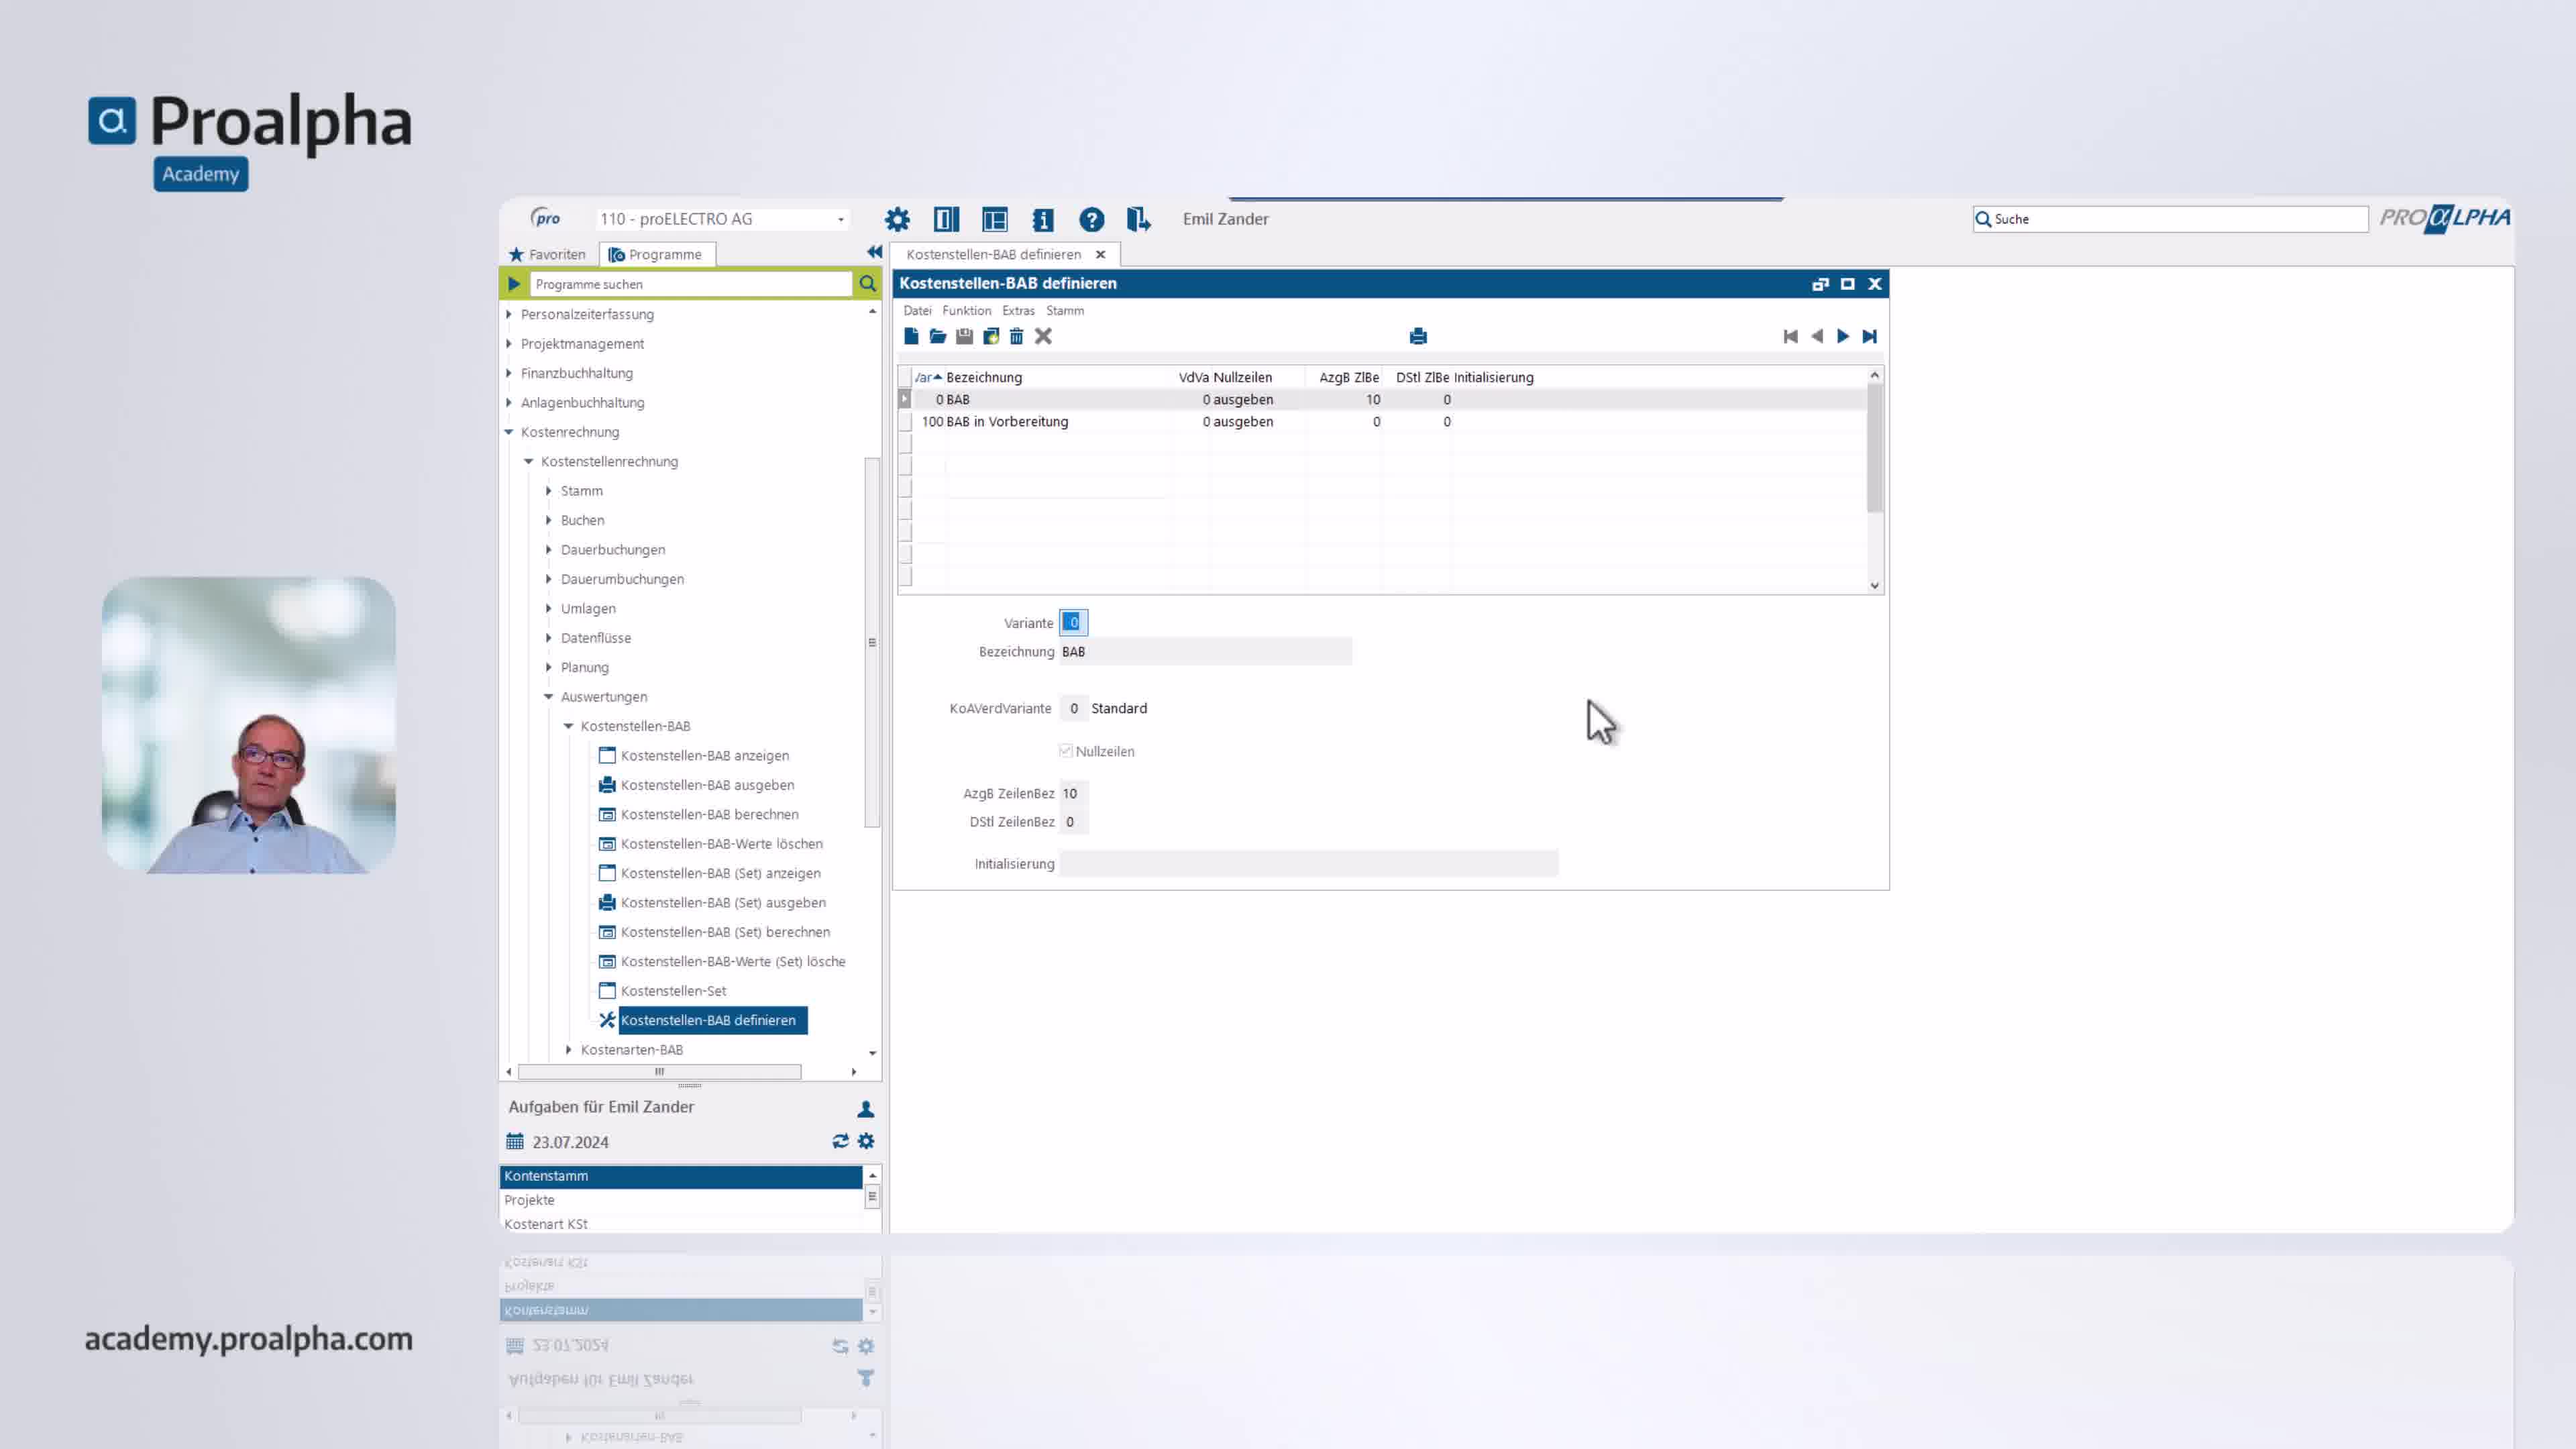Screen dimensions: 2576x1449
Task: Click the Programme suchen search field
Action: pyautogui.click(x=690, y=284)
